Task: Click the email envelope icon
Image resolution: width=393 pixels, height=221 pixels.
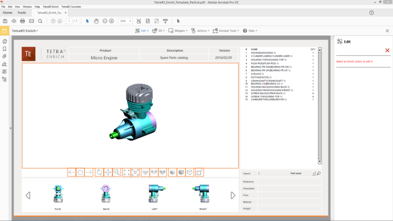Action: pos(31,21)
